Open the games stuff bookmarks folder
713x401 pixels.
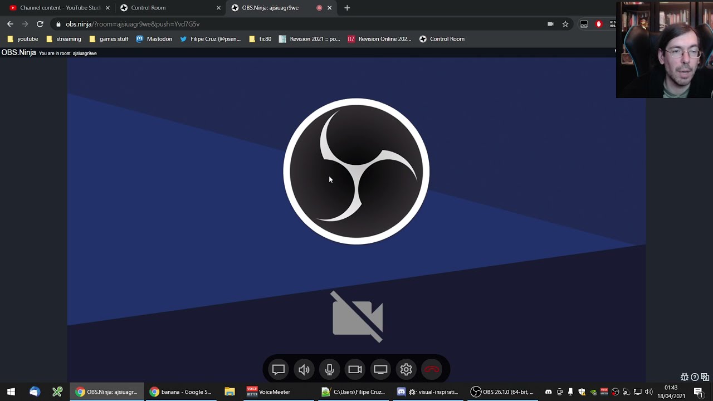click(x=109, y=39)
